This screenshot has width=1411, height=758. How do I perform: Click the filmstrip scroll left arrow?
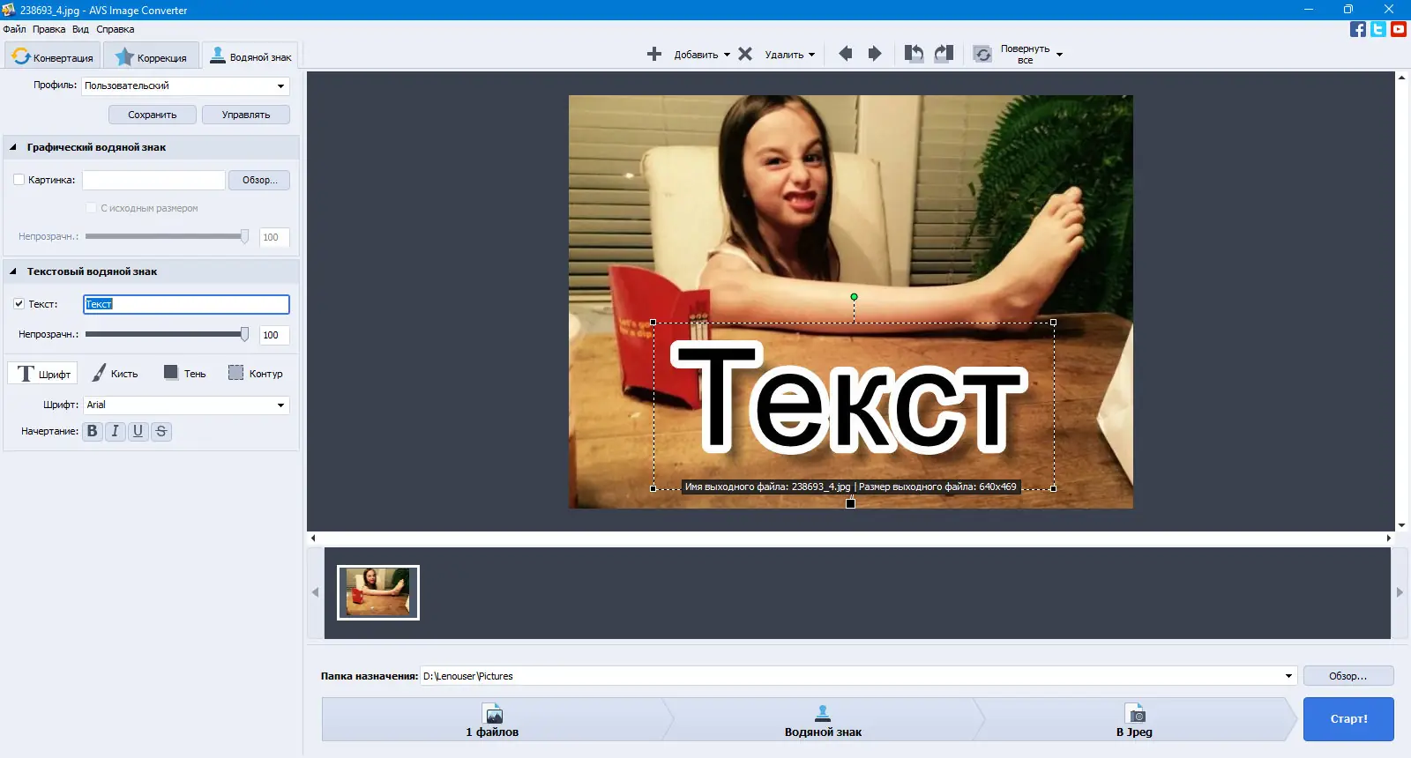pyautogui.click(x=315, y=592)
